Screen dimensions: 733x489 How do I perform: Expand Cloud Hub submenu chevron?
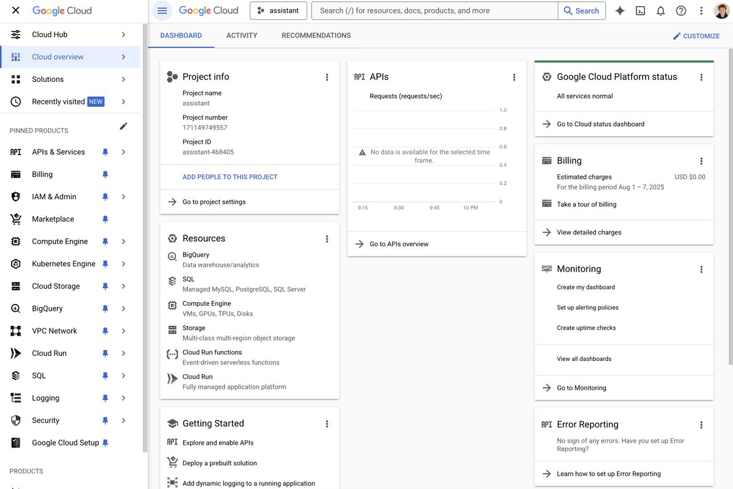pos(123,35)
